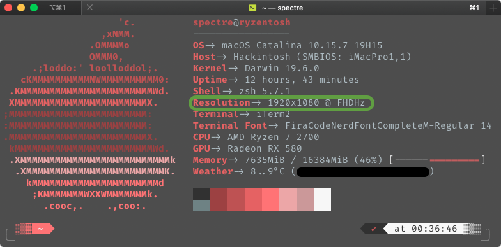Click the yellow minimize window button
Screen dimensions: 501x247
21,8
